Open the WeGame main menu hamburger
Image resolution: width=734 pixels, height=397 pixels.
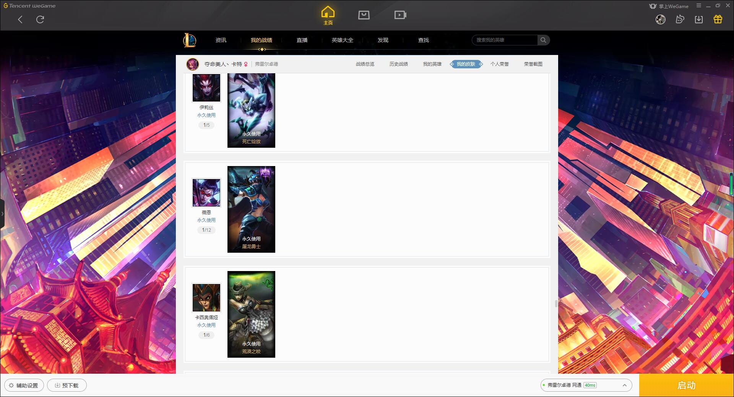699,6
